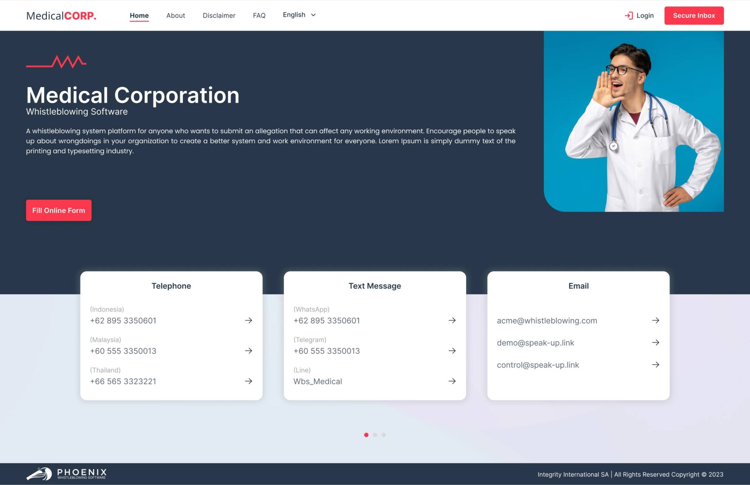Click the doctor shouting photo
This screenshot has height=485, width=750.
(634, 121)
